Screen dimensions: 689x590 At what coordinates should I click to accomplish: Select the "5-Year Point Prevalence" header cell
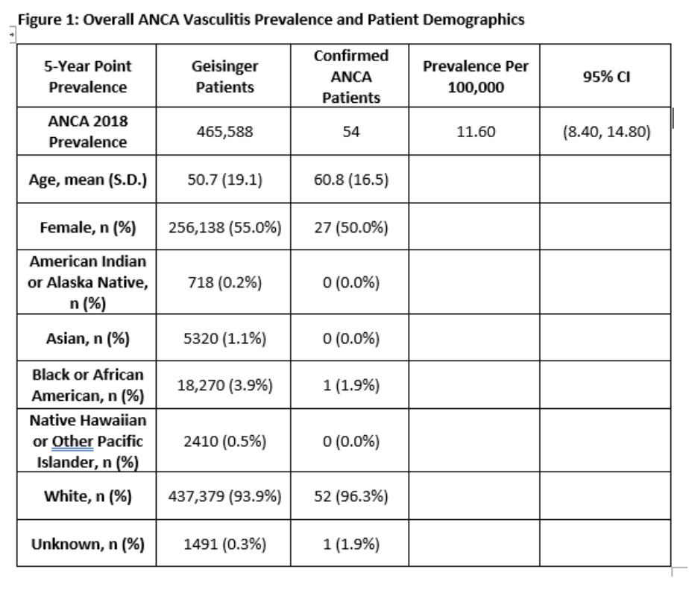click(87, 77)
